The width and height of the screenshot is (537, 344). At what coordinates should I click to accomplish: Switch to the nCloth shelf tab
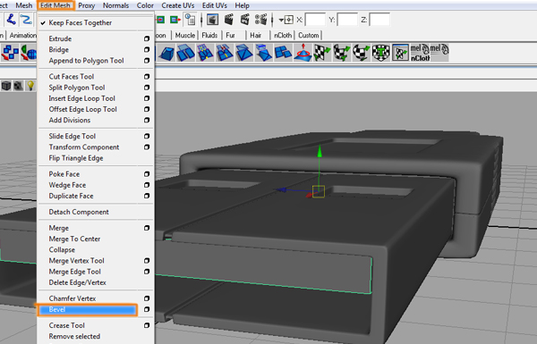(283, 35)
